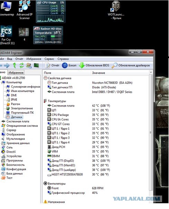Open the Справка menu
The image size is (169, 209).
pos(63,59)
